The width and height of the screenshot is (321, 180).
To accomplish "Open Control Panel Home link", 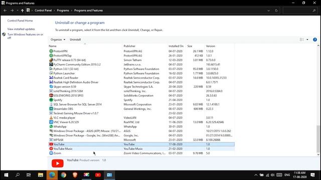I will (x=20, y=20).
